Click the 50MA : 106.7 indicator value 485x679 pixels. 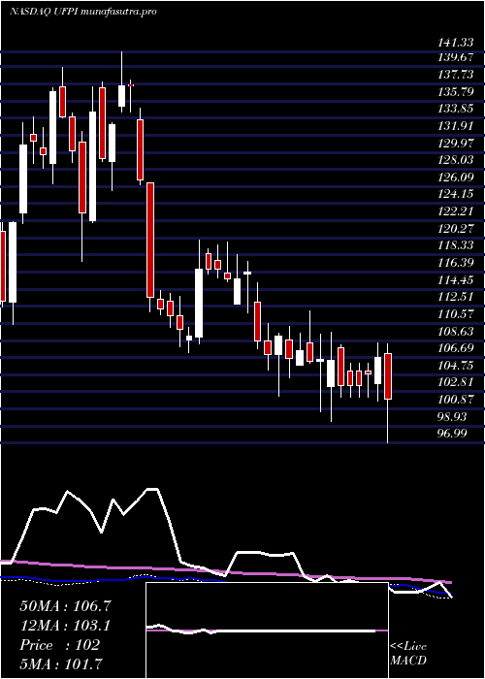click(x=66, y=606)
